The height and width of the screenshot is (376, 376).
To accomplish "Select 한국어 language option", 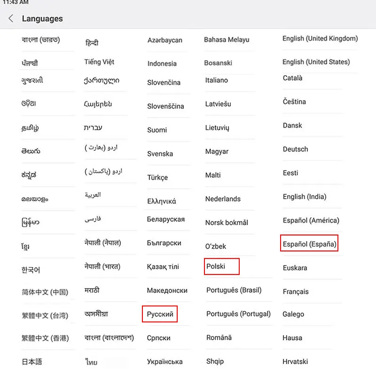I will click(31, 270).
